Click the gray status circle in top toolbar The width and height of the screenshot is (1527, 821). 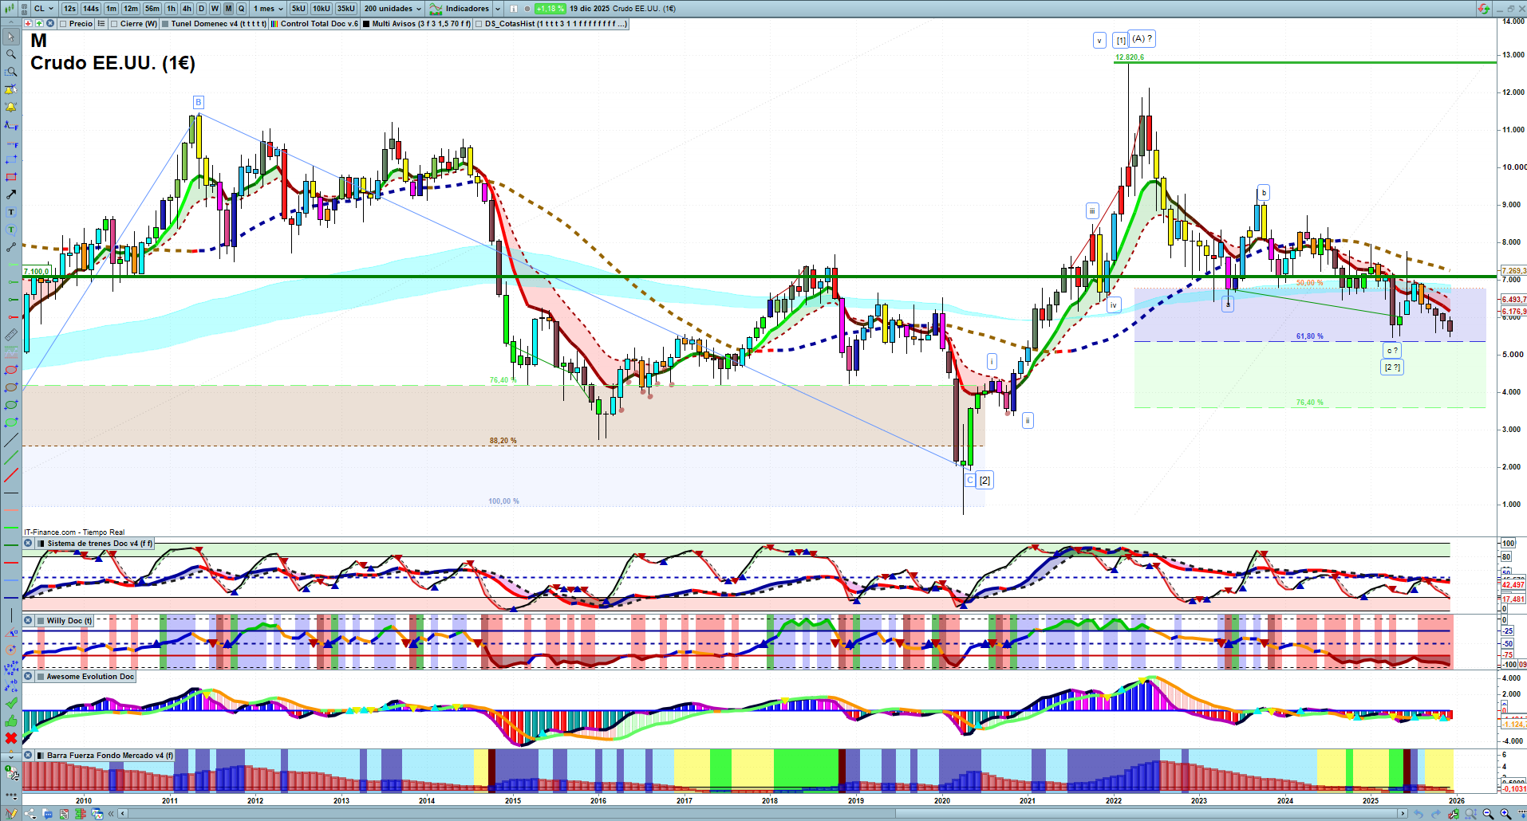[x=527, y=9]
